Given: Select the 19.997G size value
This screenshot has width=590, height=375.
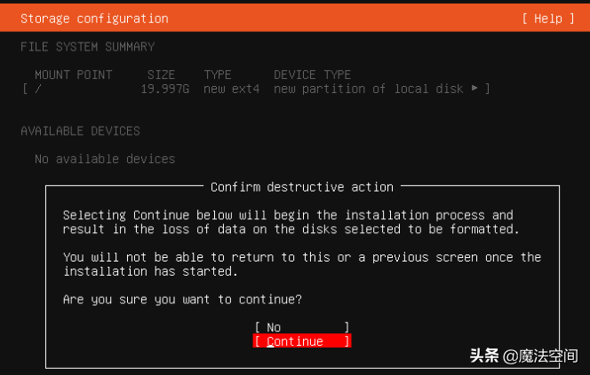Looking at the screenshot, I should [x=164, y=89].
